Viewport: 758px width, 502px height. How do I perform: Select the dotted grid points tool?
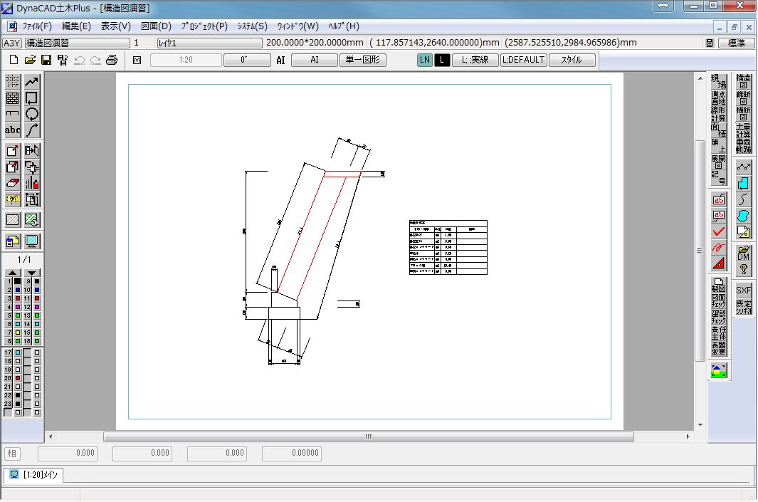(x=13, y=82)
